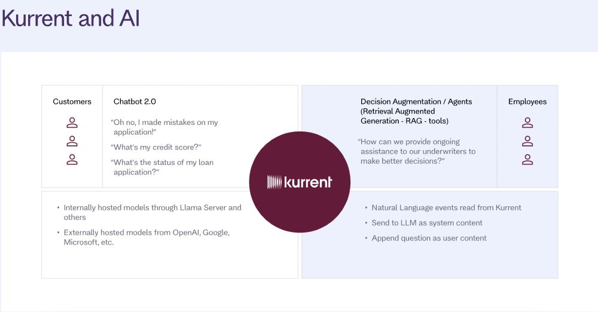This screenshot has height=312, width=598.
Task: Select the 'Kurrent and AI' slide title
Action: pyautogui.click(x=71, y=18)
